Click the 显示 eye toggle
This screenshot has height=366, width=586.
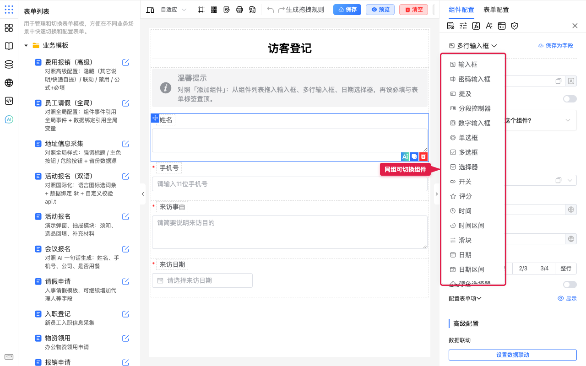(x=567, y=298)
